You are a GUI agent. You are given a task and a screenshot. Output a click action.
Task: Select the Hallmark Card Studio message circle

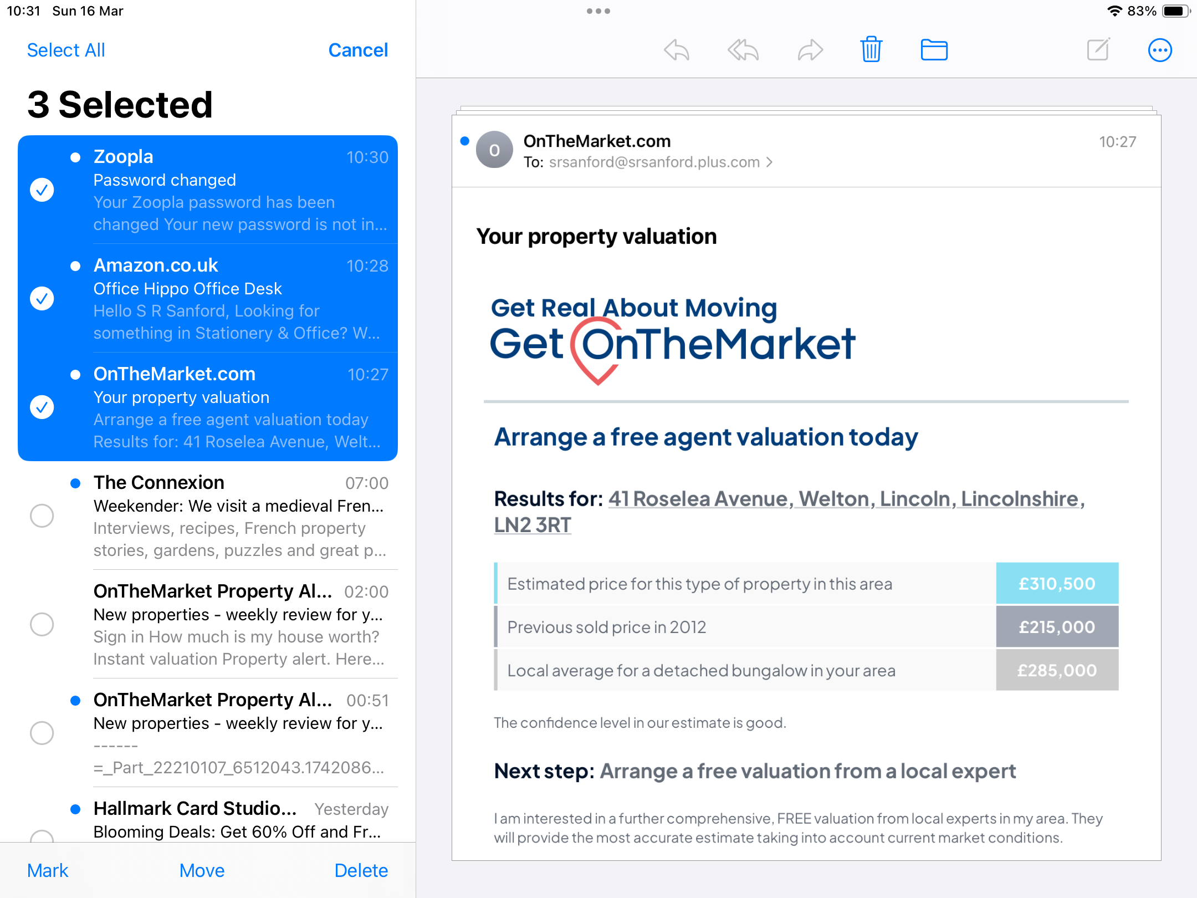click(42, 836)
